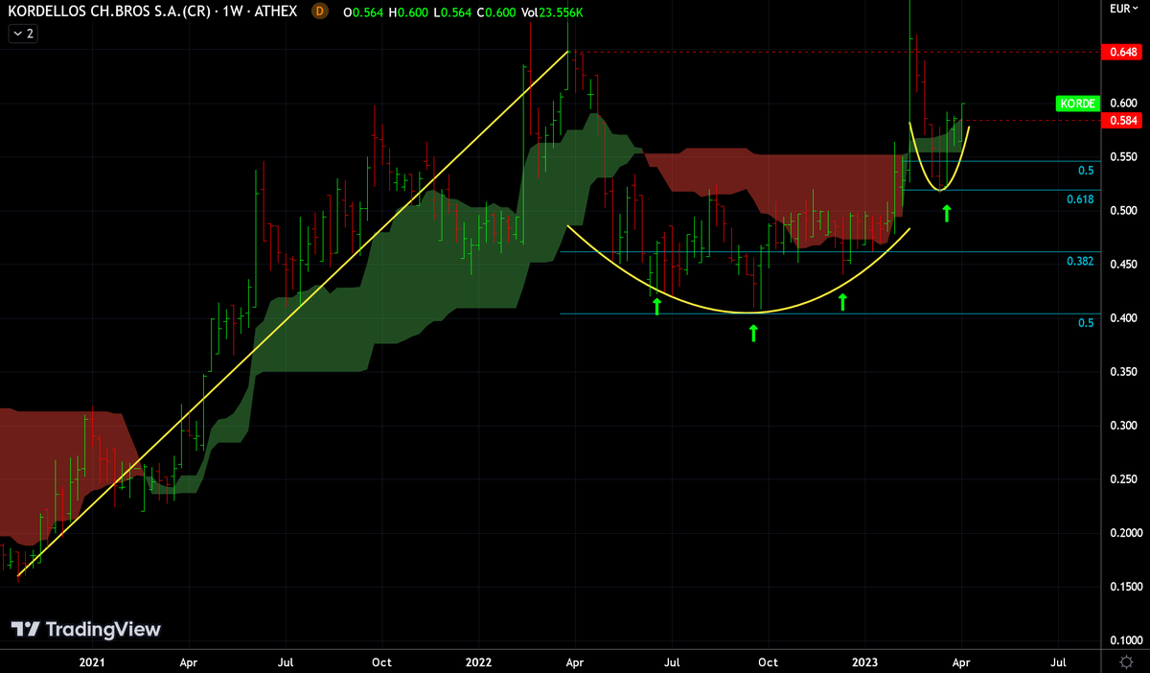Click the 0.250 price axis tick
The height and width of the screenshot is (673, 1150).
[1123, 479]
